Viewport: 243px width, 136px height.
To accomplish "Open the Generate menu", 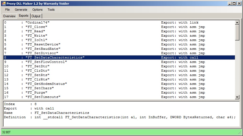I will [21, 10].
